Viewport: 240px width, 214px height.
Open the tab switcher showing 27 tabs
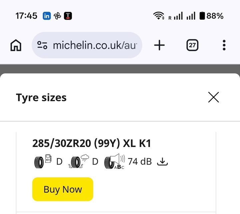click(x=192, y=45)
